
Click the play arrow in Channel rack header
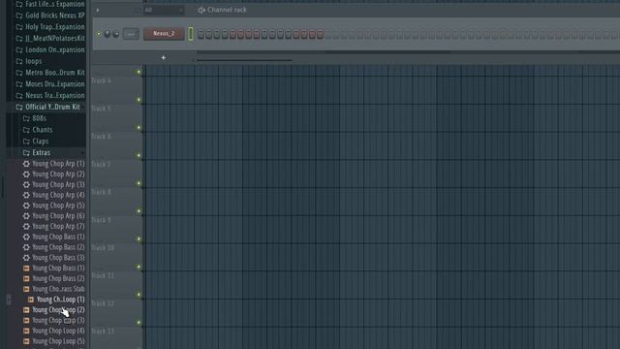(98, 10)
